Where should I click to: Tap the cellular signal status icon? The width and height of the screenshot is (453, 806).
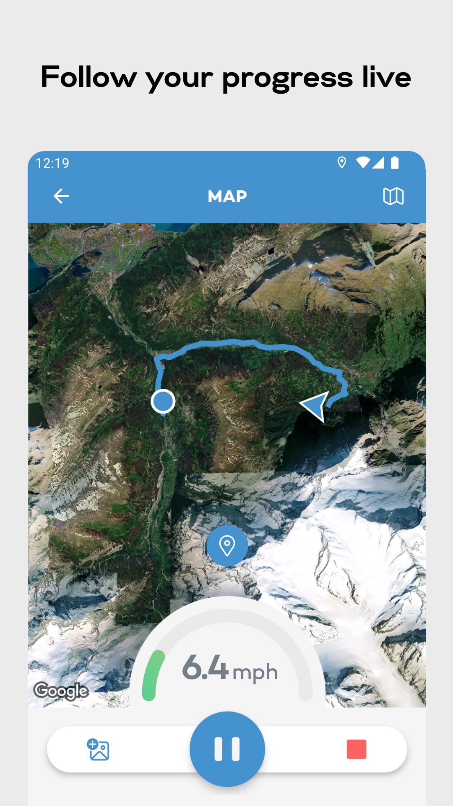[x=378, y=162]
